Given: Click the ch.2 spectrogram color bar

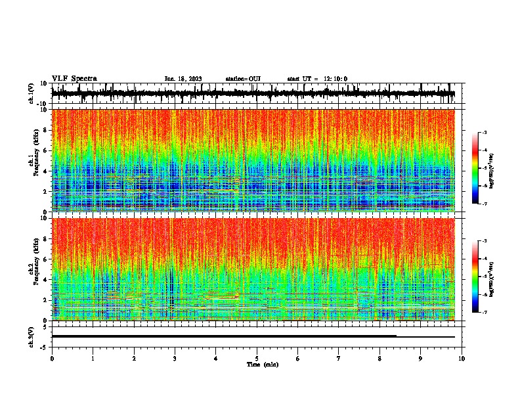Looking at the screenshot, I should point(475,277).
